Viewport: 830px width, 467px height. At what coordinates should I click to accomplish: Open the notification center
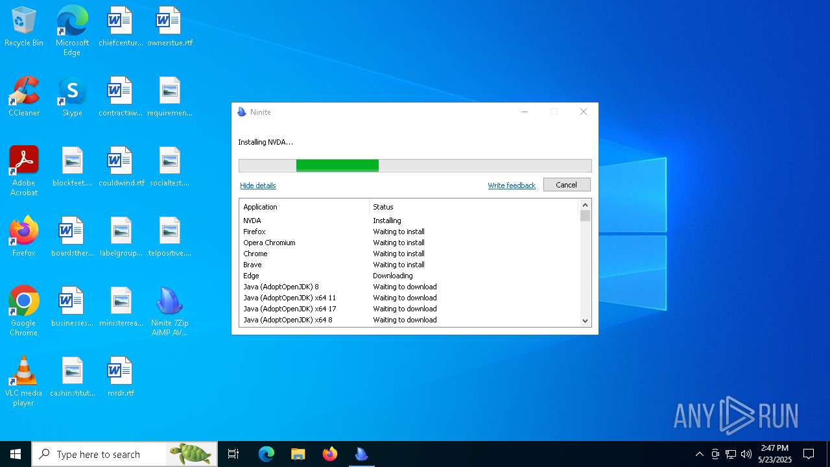point(809,454)
